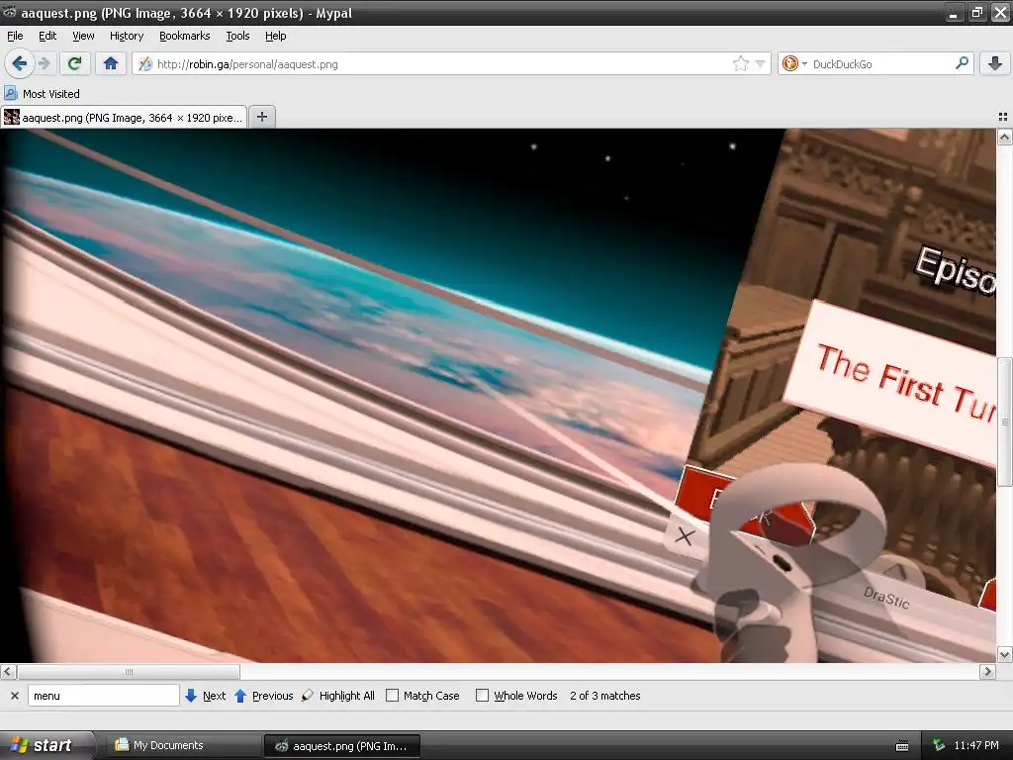Open the File menu
The image size is (1013, 760).
(15, 37)
